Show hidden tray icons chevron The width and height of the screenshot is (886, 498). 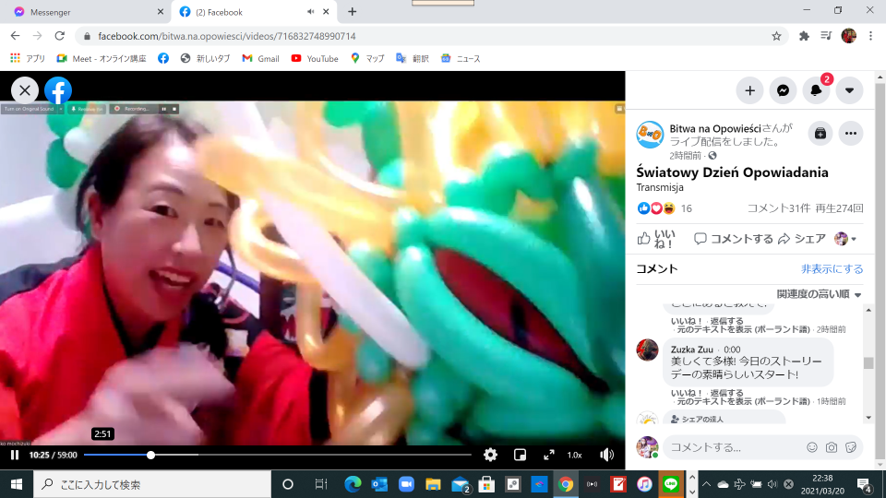706,484
